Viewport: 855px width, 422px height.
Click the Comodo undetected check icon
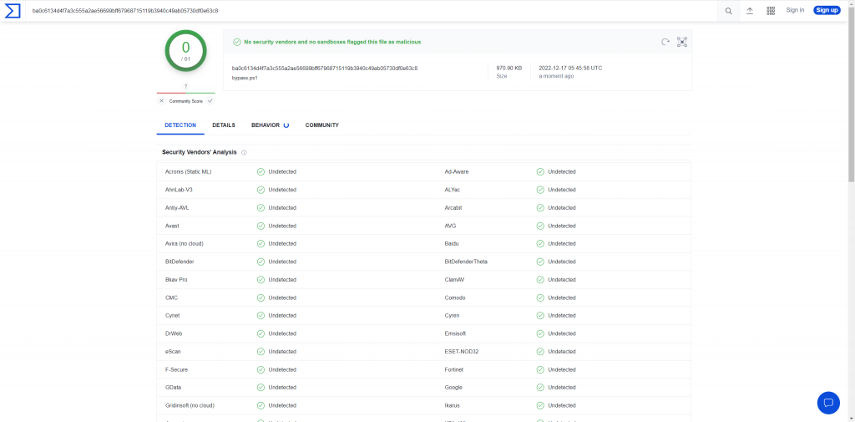tap(540, 297)
